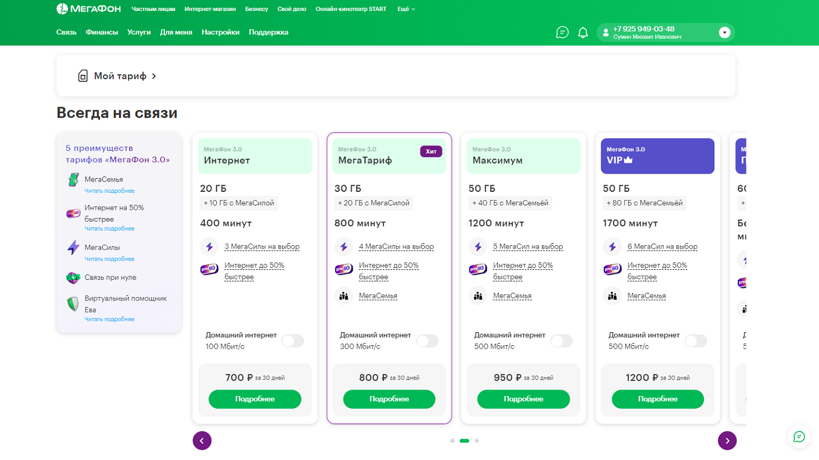Screen dimensions: 819x460
Task: Select third carousel pagination dot
Action: (477, 441)
